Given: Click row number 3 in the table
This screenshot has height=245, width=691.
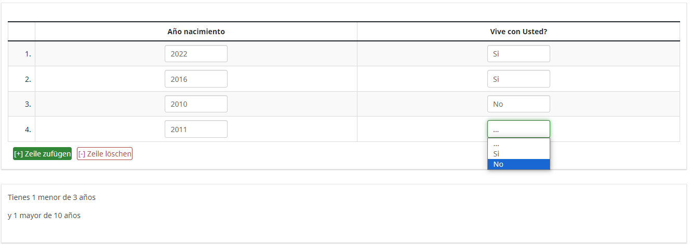Looking at the screenshot, I should [x=28, y=104].
